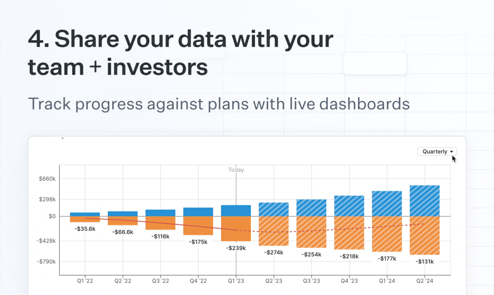Click the Q4 '23 axis label
Screen dimensions: 494x295
coord(349,281)
